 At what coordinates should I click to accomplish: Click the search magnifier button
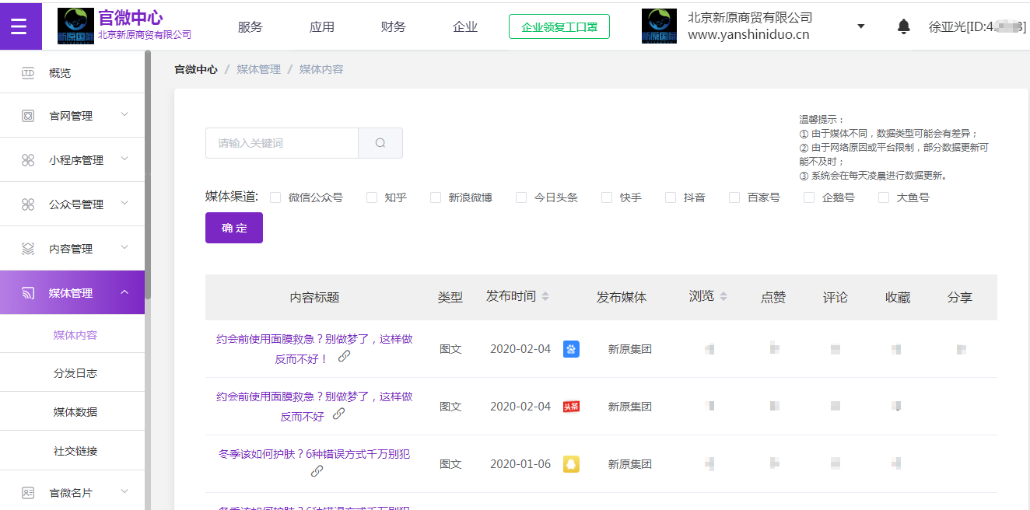(x=380, y=143)
